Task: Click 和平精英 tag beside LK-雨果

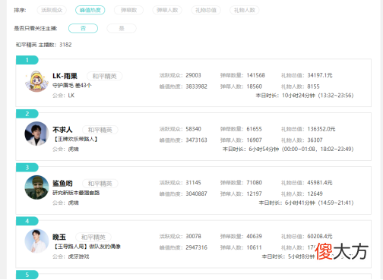Action: click(104, 76)
